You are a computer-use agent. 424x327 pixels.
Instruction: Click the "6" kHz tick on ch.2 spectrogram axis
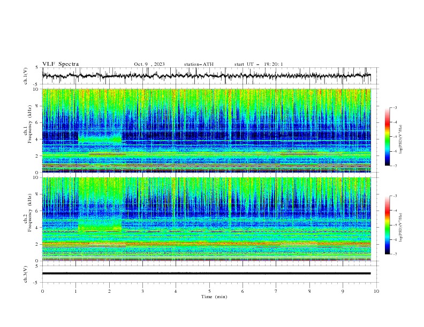click(38, 211)
